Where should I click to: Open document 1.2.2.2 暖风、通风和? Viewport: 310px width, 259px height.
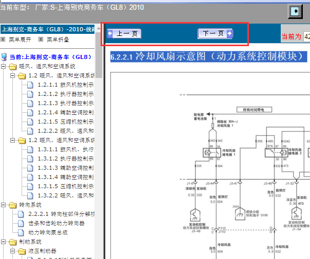click(x=66, y=131)
